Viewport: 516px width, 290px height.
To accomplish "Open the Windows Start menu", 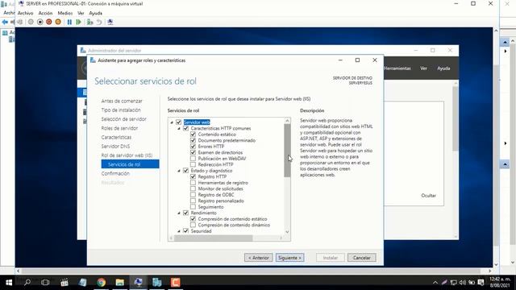I will point(9,282).
